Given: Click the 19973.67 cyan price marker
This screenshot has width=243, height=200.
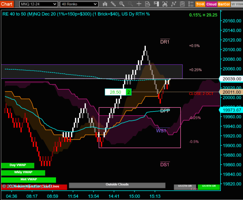Looking at the screenshot, I should tap(232, 110).
